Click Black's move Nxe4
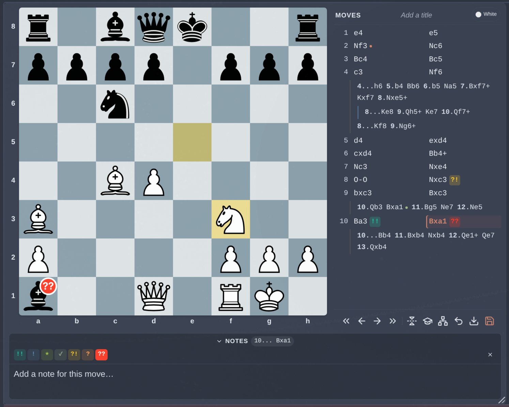Screen dimensions: 509x407 click(x=438, y=167)
